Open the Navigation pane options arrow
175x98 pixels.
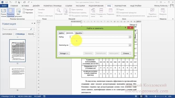(x=32, y=23)
